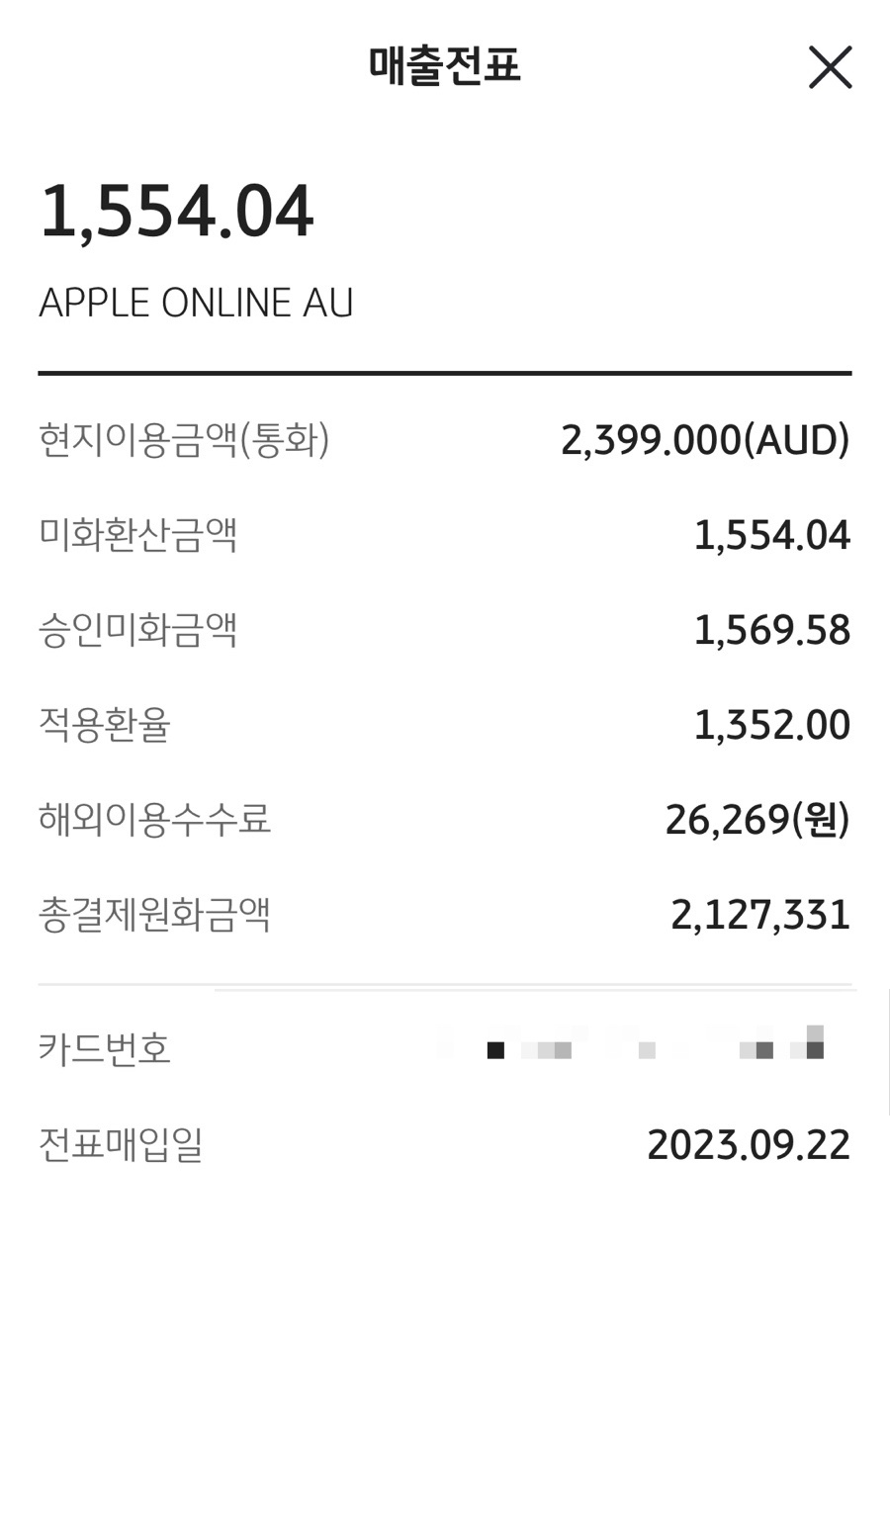
Task: Tap the large 1,554.04 headline amount
Action: pos(177,212)
